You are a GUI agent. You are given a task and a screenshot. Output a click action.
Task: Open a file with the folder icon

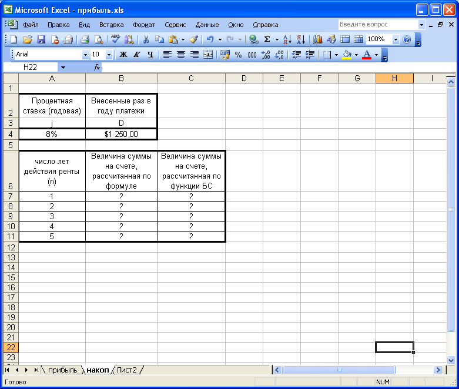point(28,39)
